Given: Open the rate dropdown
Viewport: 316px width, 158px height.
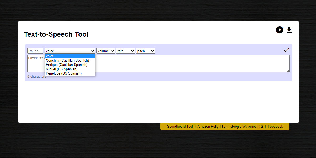Looking at the screenshot, I should [125, 51].
